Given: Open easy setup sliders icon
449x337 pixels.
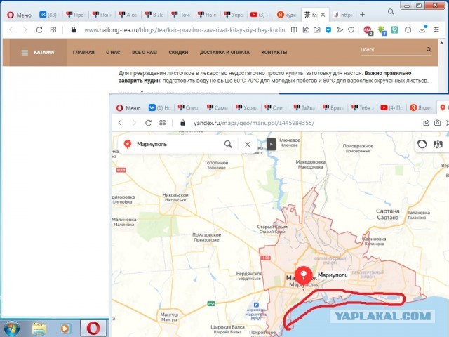Looking at the screenshot, I should click(436, 29).
